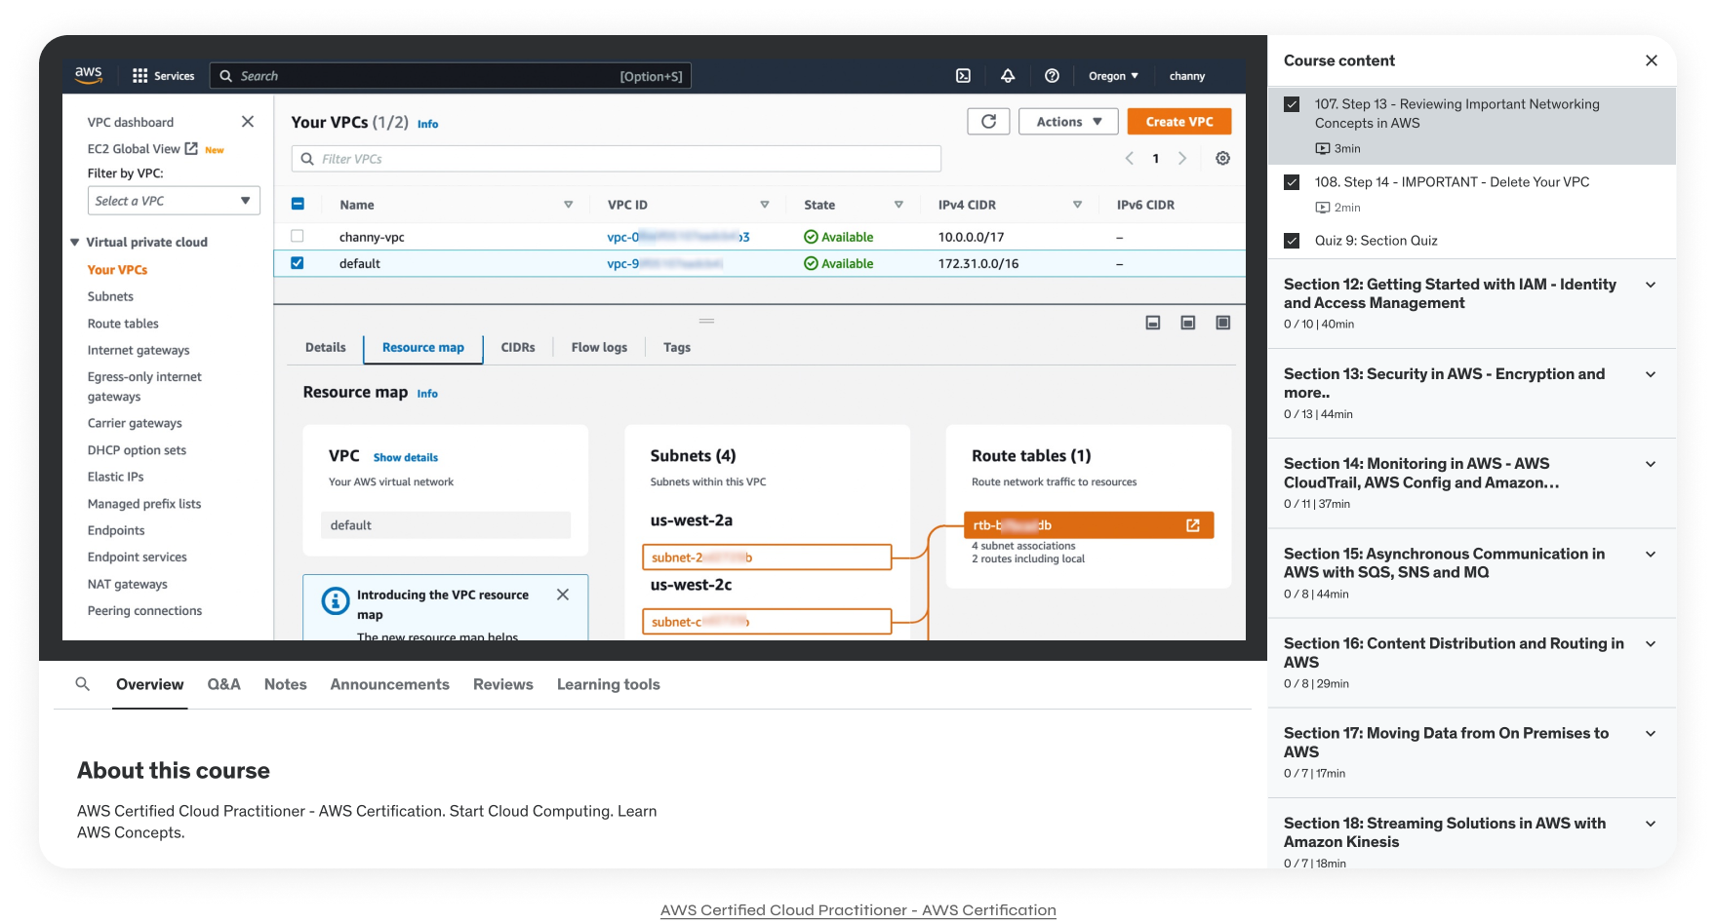Image resolution: width=1716 pixels, height=923 pixels.
Task: Open the Notes course tab
Action: point(285,684)
